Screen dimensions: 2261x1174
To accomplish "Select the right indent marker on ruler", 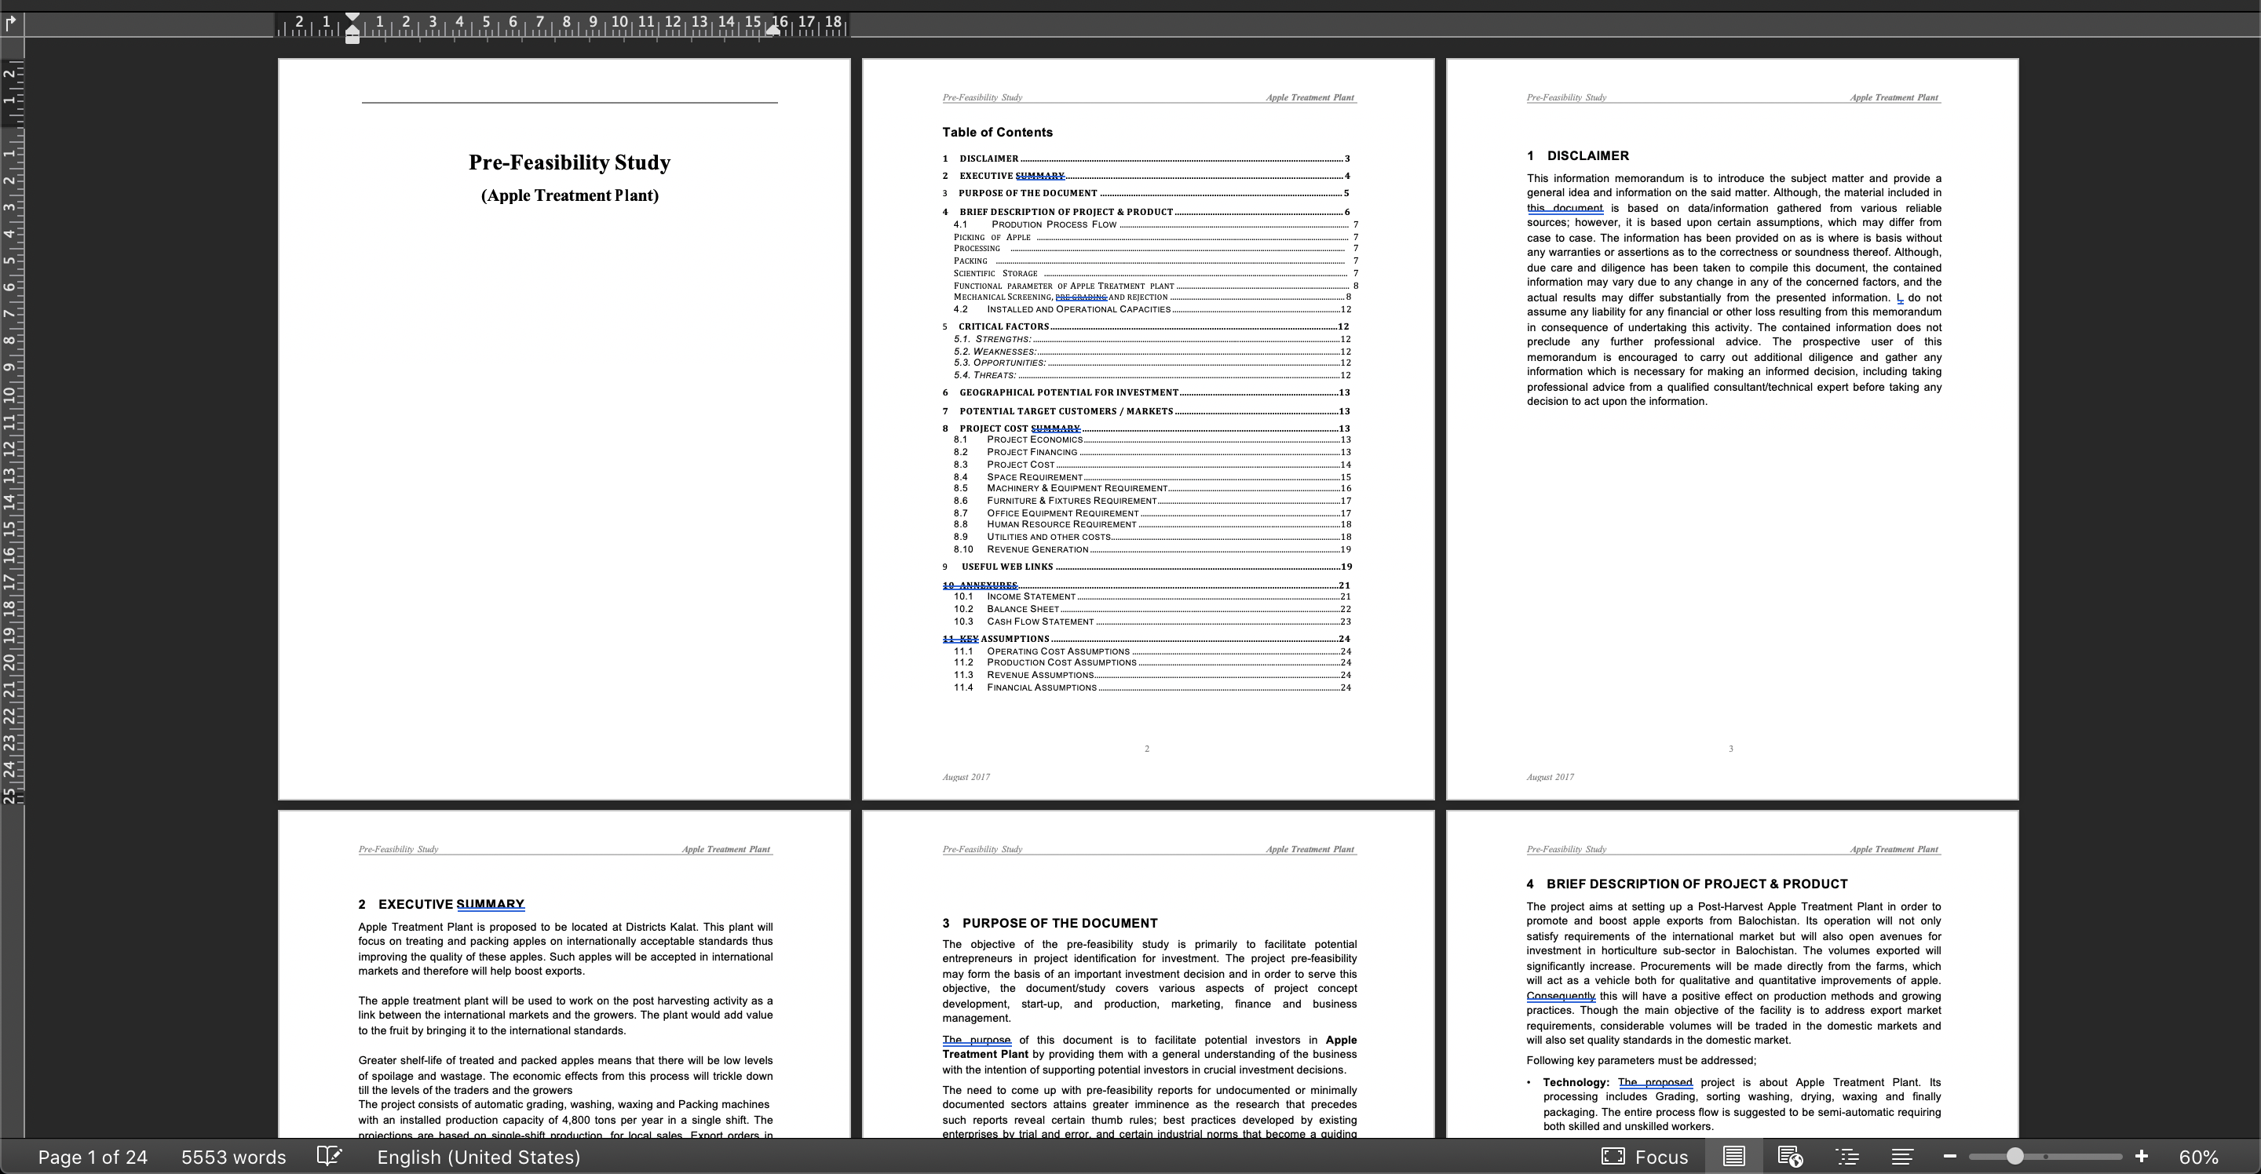I will pos(773,30).
